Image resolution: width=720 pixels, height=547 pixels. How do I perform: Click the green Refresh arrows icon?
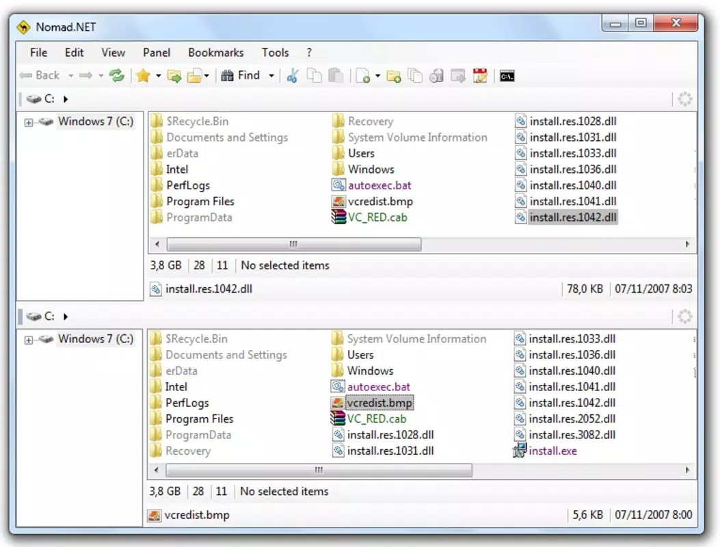tap(117, 75)
